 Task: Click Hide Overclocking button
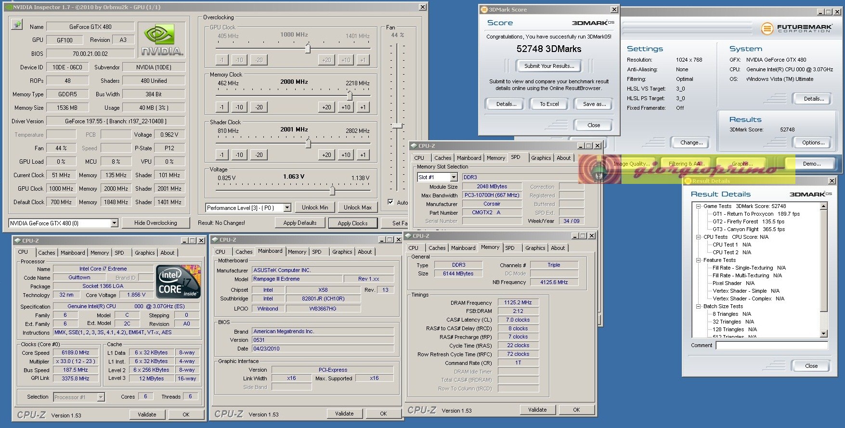(156, 223)
